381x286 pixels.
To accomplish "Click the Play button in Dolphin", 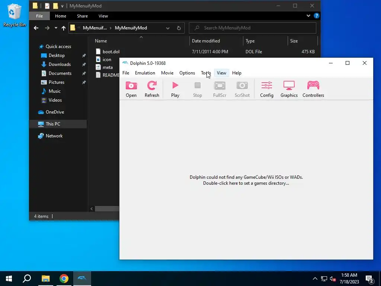I will pyautogui.click(x=175, y=89).
